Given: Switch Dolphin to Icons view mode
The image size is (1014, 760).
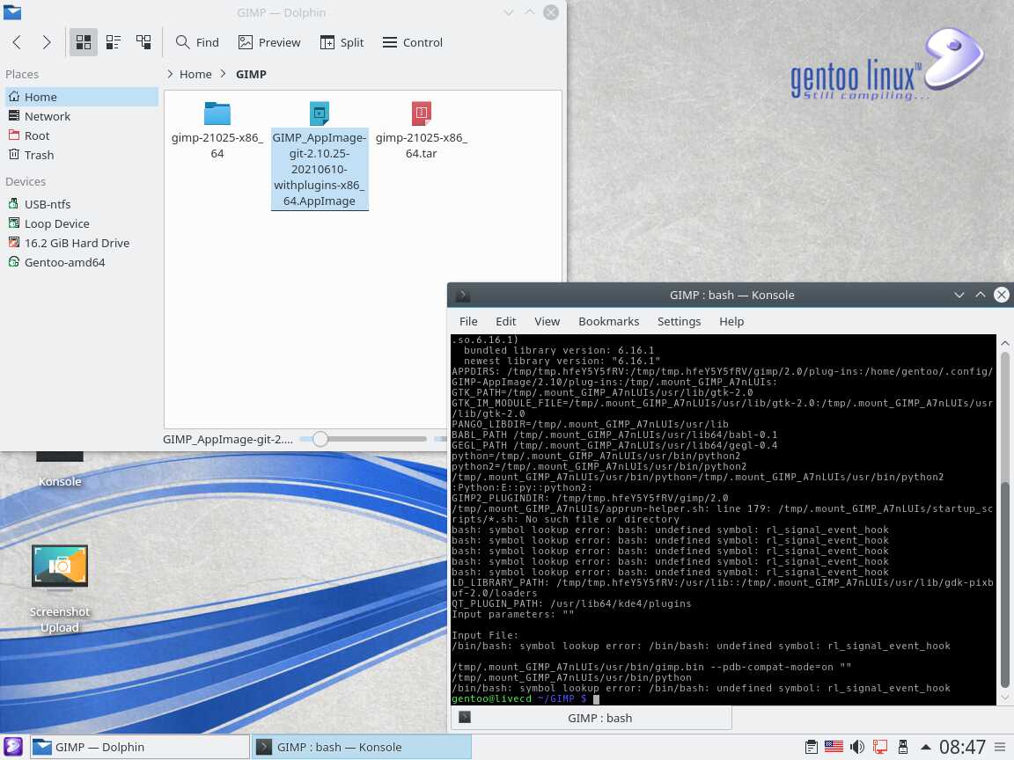Looking at the screenshot, I should (x=84, y=42).
